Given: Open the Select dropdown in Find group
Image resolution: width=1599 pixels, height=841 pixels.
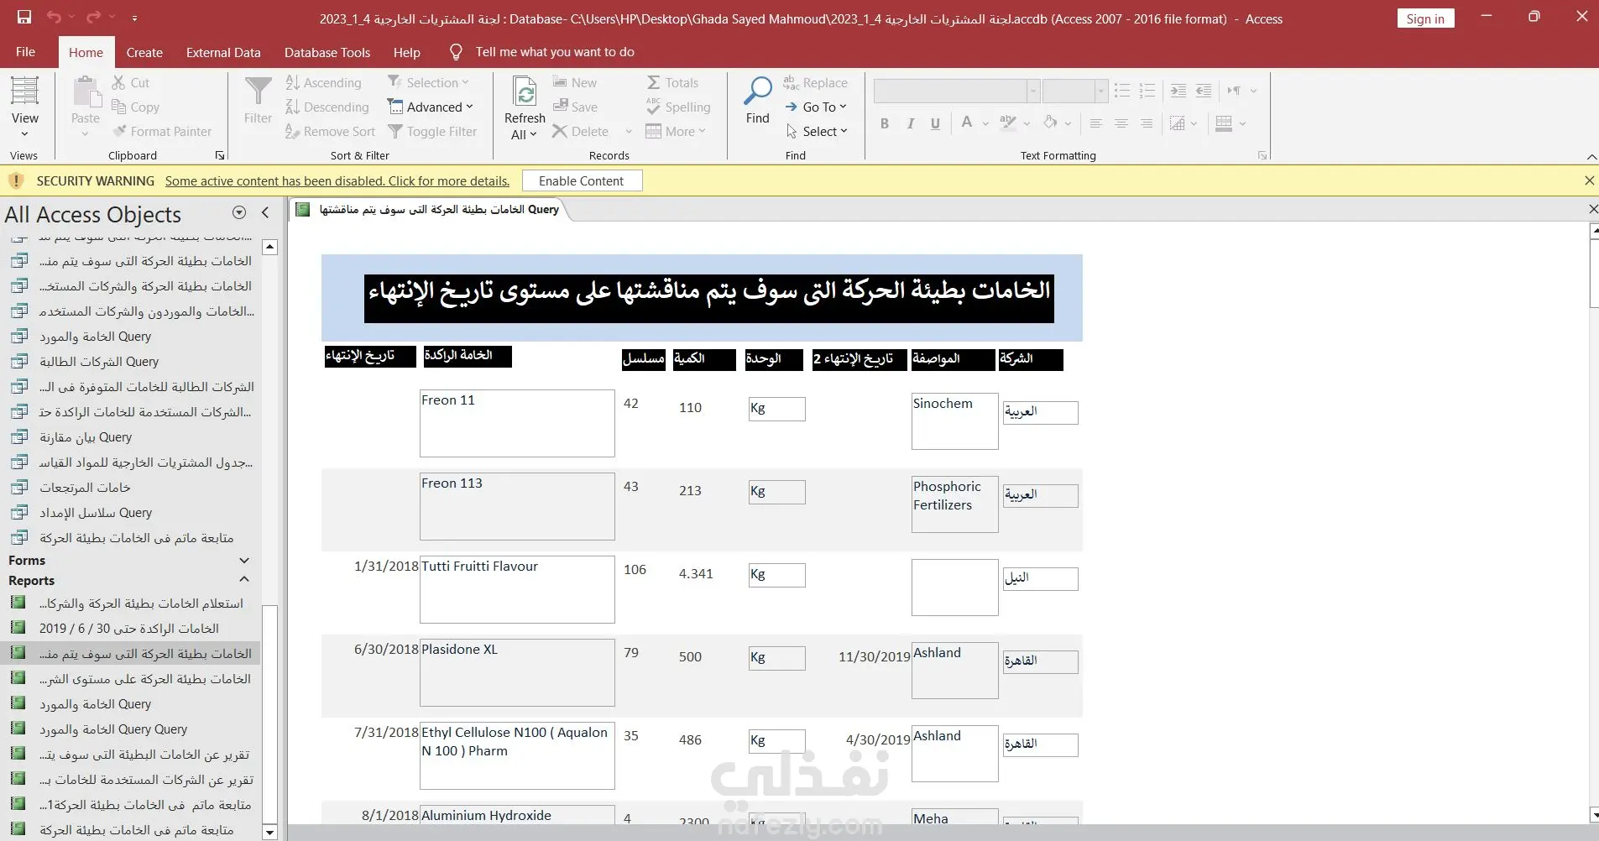Looking at the screenshot, I should 816,131.
